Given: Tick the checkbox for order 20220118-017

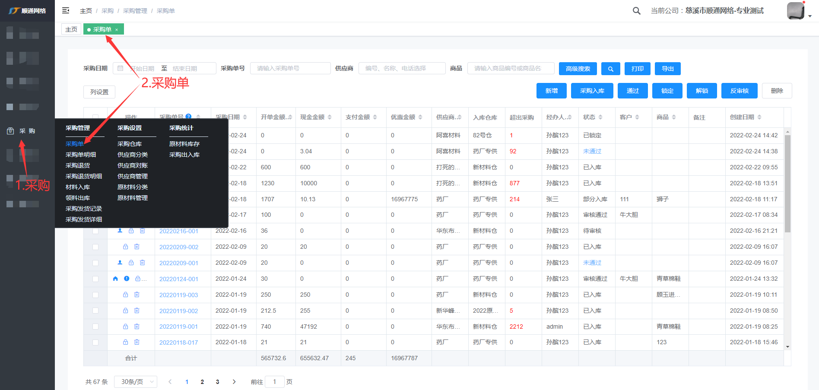Looking at the screenshot, I should tap(95, 342).
